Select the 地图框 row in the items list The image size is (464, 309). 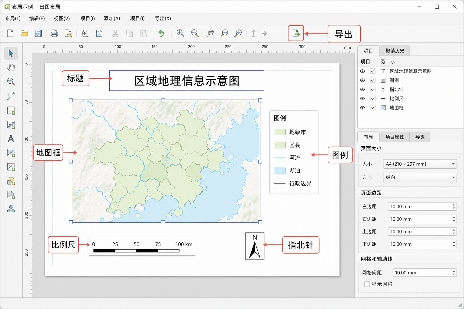tap(410, 108)
